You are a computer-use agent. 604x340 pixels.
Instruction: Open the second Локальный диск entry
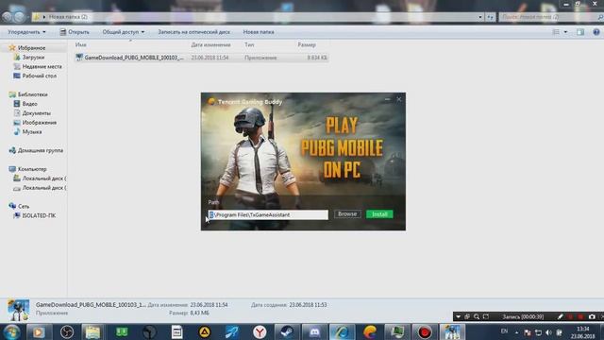pos(40,188)
